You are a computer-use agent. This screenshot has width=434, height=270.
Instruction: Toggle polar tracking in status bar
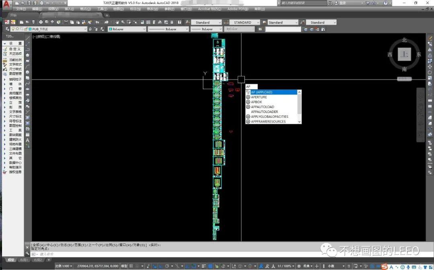(x=167, y=266)
